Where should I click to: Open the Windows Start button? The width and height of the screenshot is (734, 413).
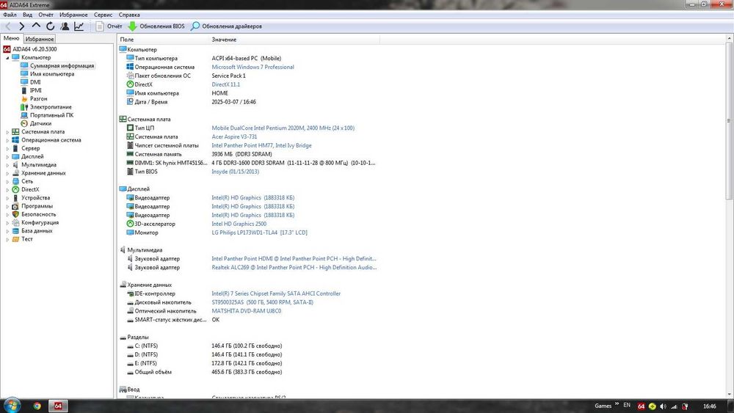pyautogui.click(x=11, y=405)
